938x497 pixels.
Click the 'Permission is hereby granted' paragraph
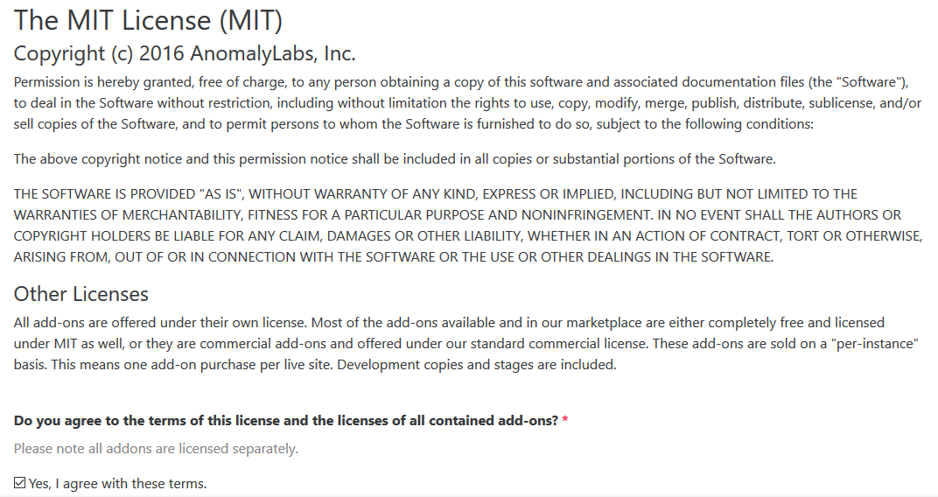tap(468, 103)
